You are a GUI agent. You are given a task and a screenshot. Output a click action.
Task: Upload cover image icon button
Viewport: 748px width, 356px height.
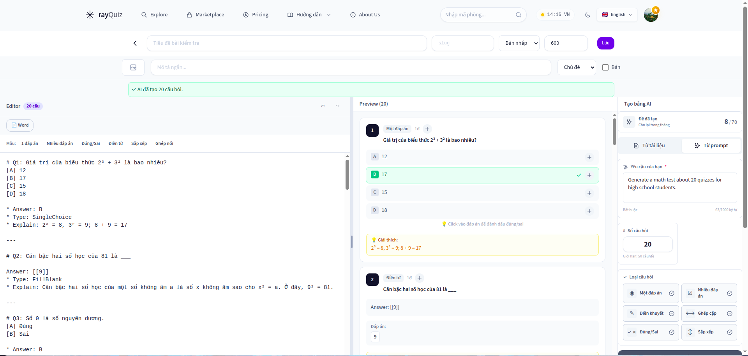(x=133, y=67)
